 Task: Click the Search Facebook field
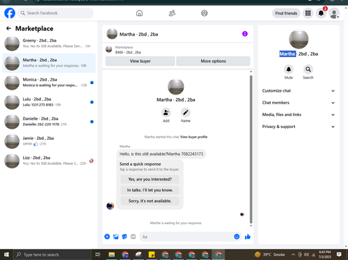point(56,13)
